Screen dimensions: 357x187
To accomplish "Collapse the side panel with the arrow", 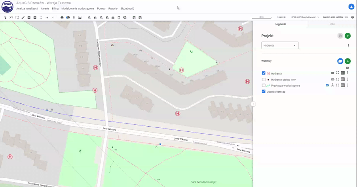I will (x=253, y=104).
